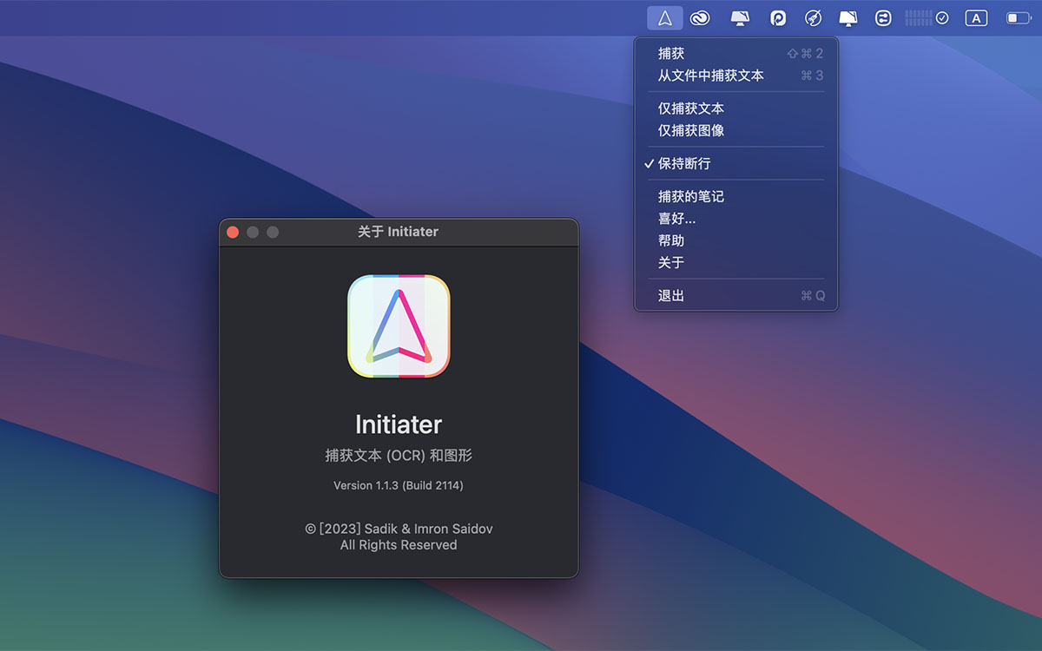Choose 从文件中捕获文本 menu item
The image size is (1042, 651).
click(x=736, y=76)
